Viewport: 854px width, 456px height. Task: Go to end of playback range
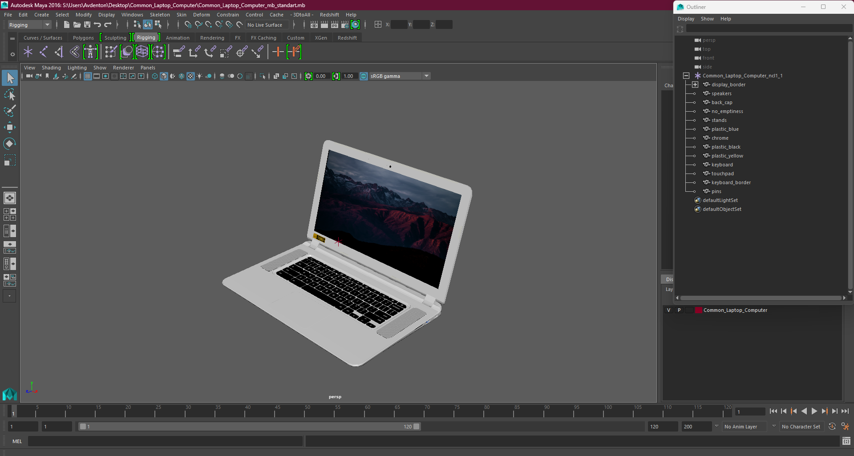pos(845,412)
